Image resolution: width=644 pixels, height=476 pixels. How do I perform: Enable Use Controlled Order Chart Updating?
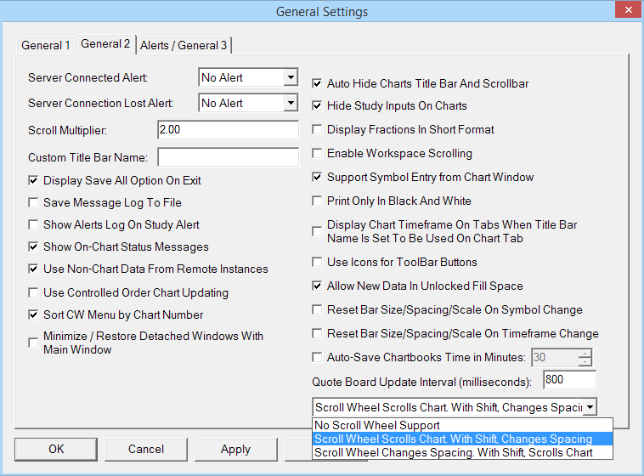click(33, 292)
